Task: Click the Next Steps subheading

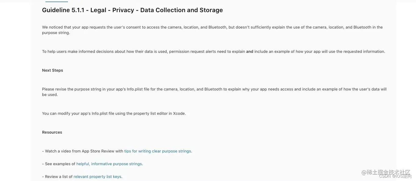Action: (52, 70)
